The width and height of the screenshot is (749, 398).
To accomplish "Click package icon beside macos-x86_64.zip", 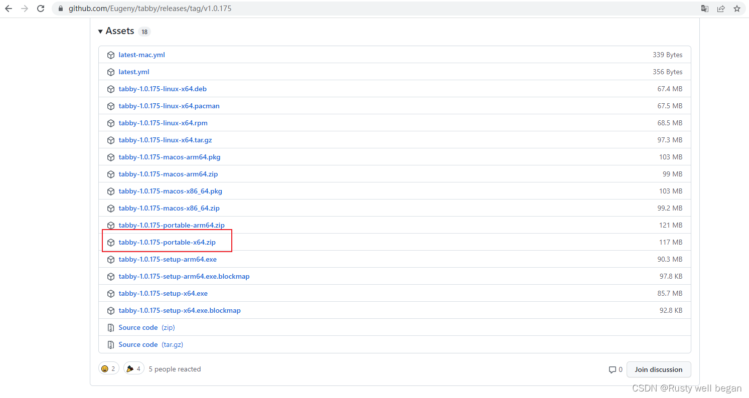I will [x=111, y=208].
